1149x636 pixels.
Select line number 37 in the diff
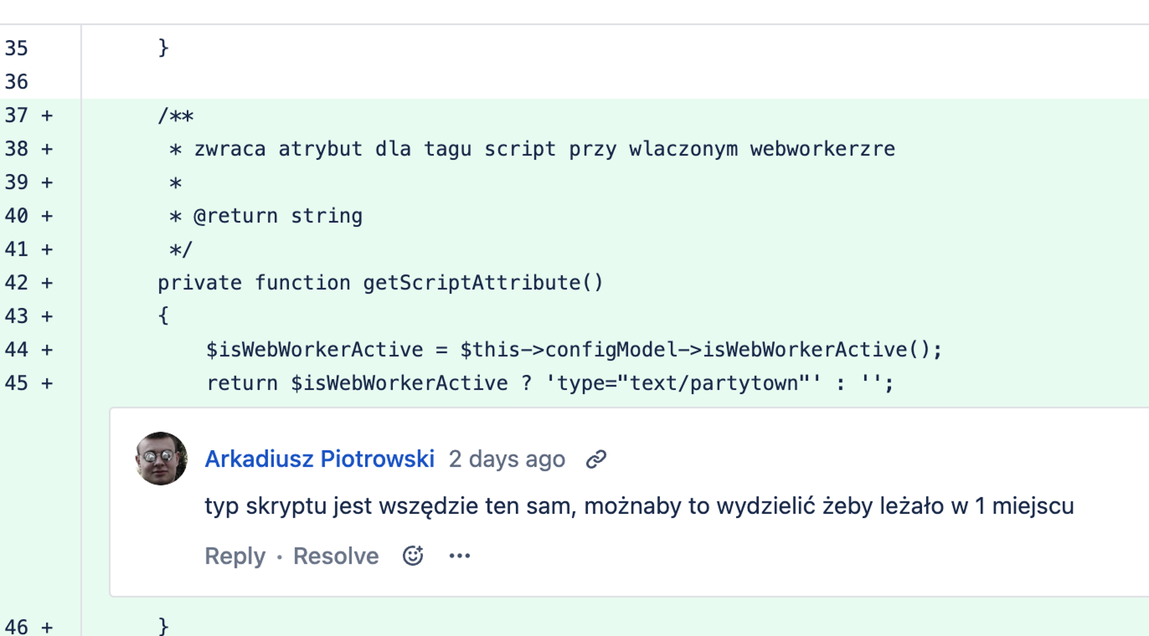17,115
